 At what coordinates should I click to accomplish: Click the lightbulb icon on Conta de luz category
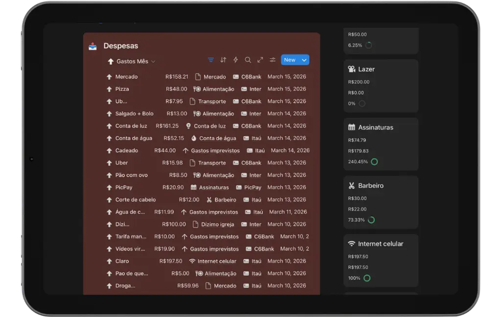(188, 126)
